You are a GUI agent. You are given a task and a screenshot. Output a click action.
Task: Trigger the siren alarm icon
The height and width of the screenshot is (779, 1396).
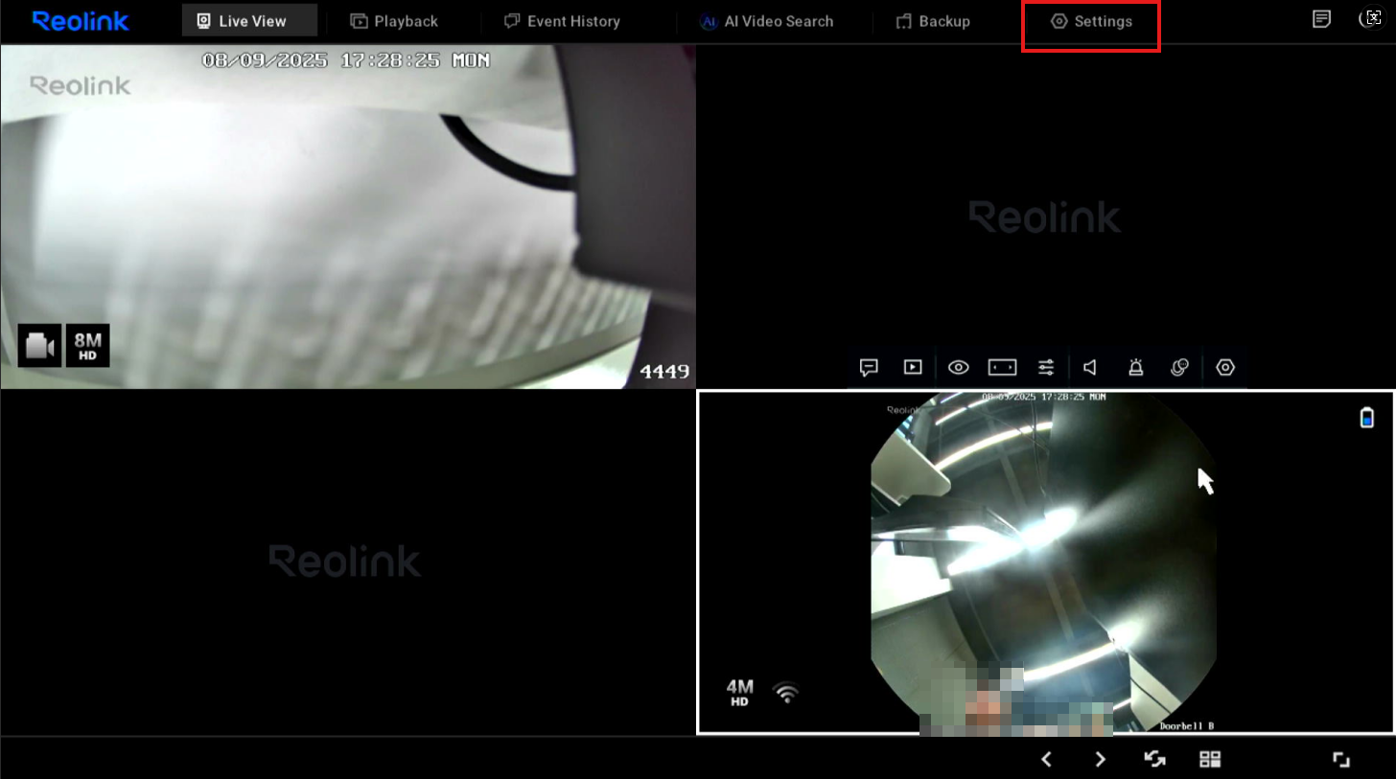(1136, 367)
